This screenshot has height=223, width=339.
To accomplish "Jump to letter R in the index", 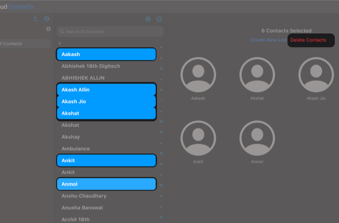I will pos(161,154).
